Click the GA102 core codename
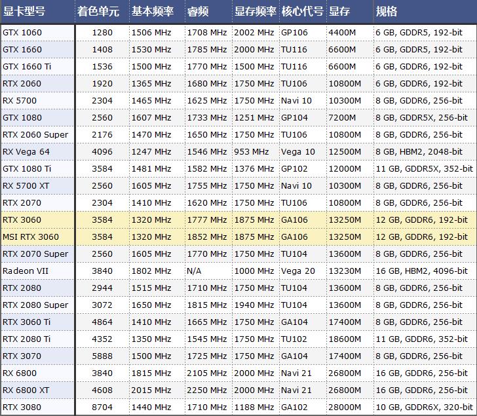The image size is (477, 416). (294, 407)
